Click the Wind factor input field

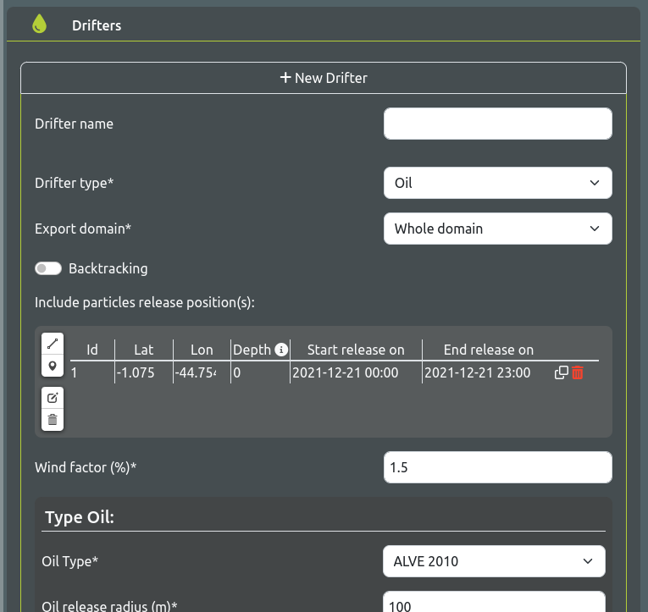497,467
